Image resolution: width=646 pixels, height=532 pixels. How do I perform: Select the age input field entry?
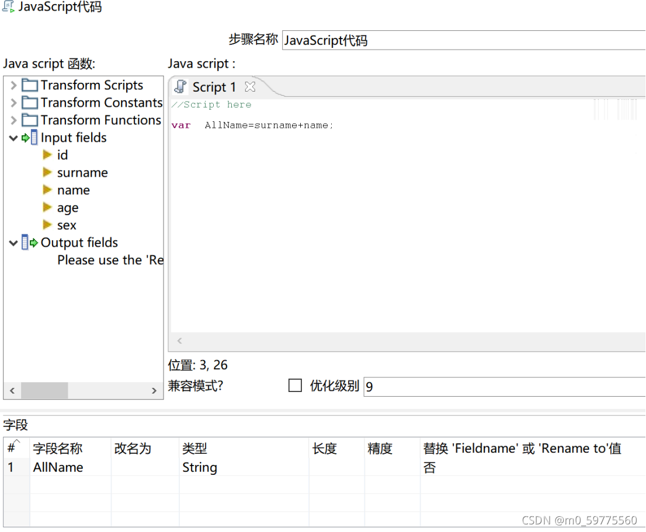click(x=68, y=208)
